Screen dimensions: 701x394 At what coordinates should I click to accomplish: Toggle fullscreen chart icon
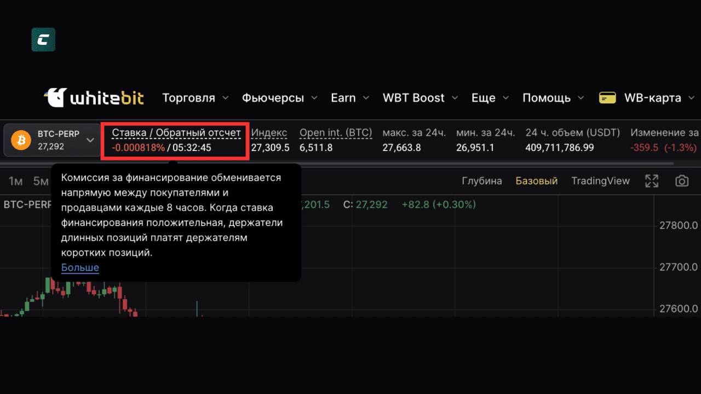[x=652, y=181]
